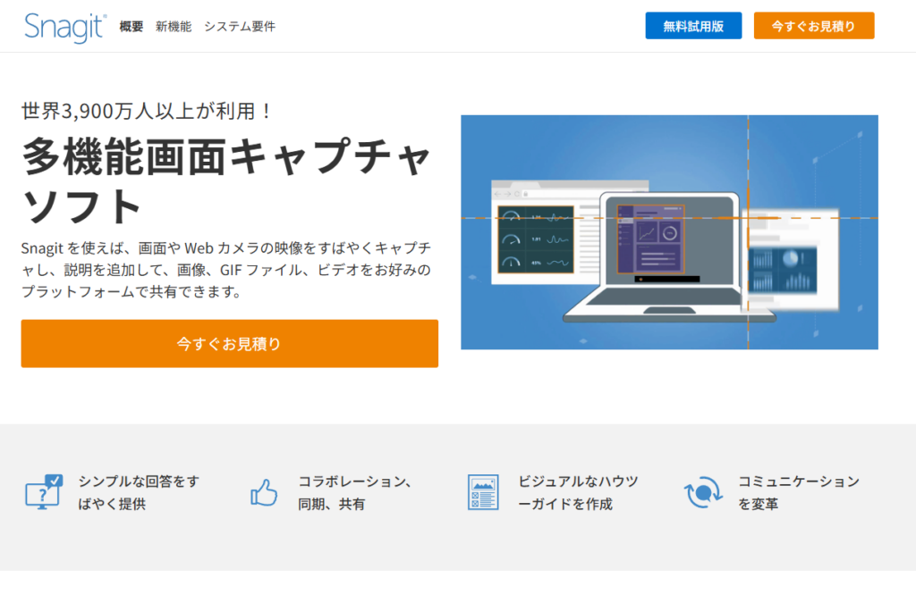Open the コラボレーション、同期、共有 feature text
Screen dimensions: 916x603
click(x=355, y=492)
